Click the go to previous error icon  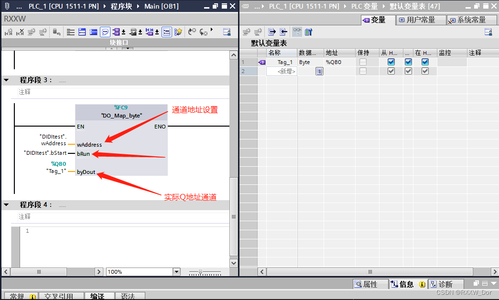pos(192,32)
